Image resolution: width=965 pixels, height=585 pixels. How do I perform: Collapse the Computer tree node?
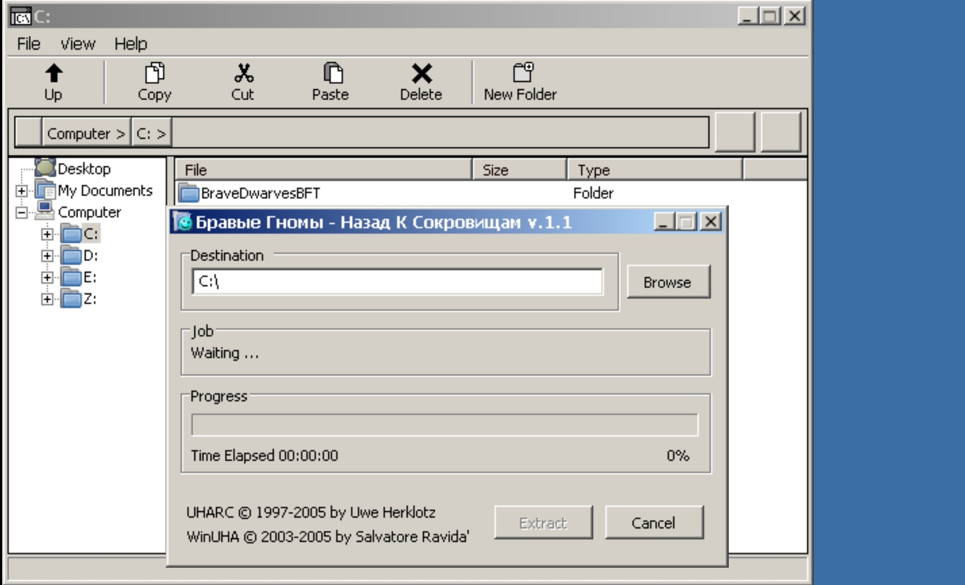(22, 212)
